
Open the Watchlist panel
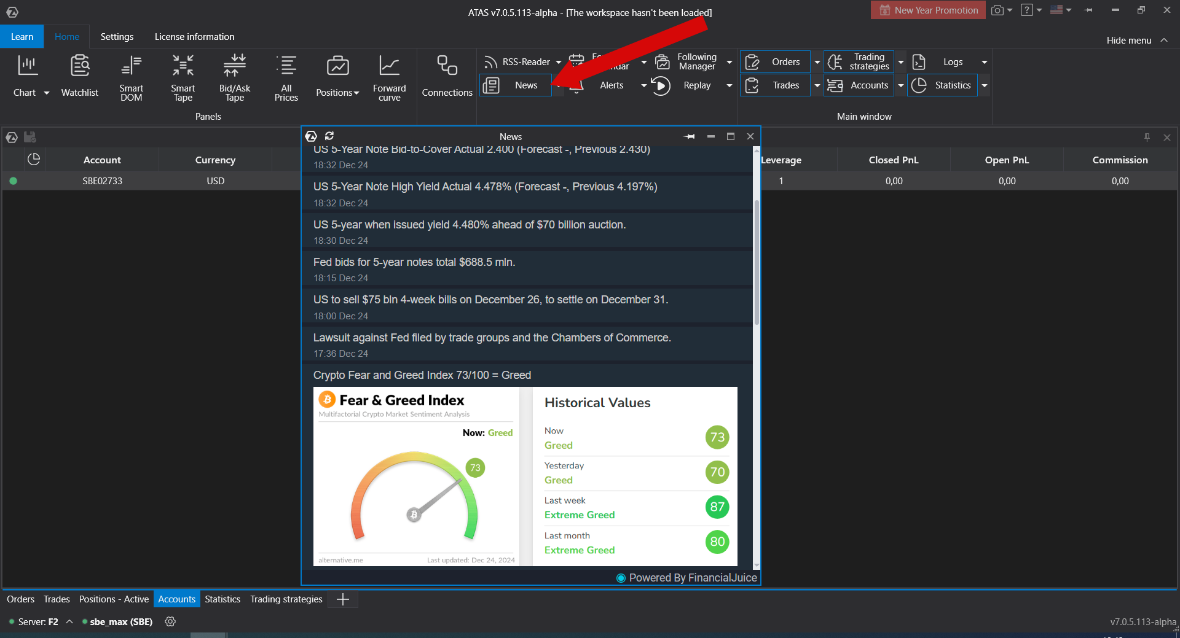[80, 76]
